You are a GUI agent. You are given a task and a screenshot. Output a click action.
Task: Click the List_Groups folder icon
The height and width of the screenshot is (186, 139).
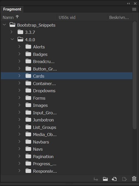click(28, 127)
